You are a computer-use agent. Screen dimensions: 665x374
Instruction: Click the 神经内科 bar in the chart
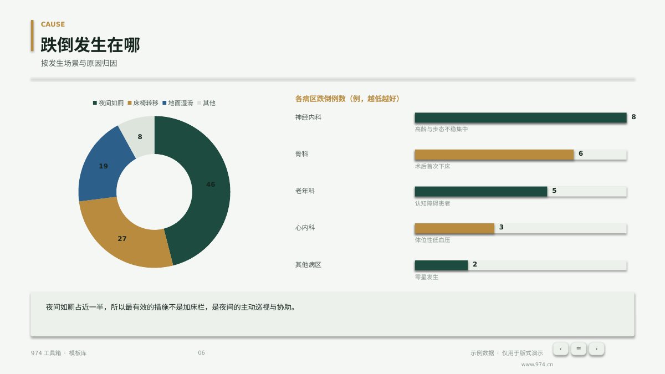[x=520, y=117]
